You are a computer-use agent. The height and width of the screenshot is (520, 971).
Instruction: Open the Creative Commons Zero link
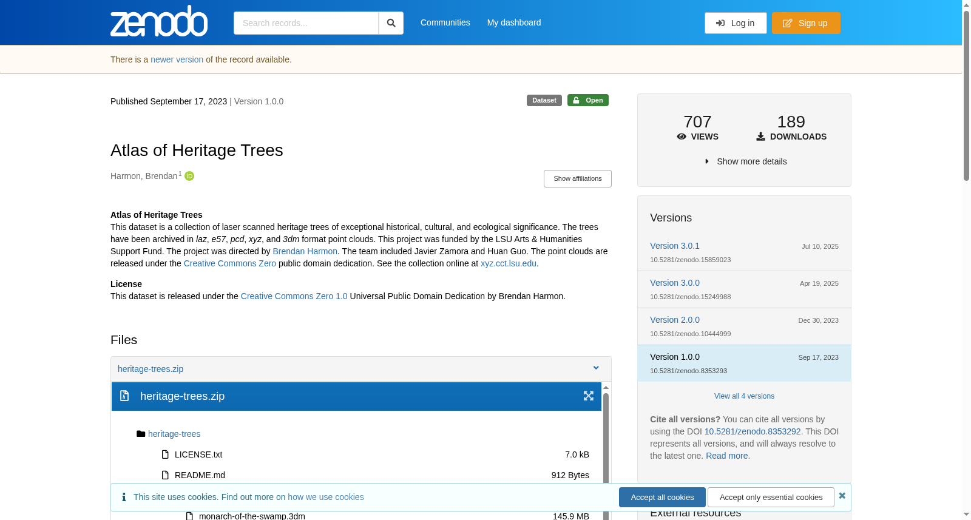point(230,263)
